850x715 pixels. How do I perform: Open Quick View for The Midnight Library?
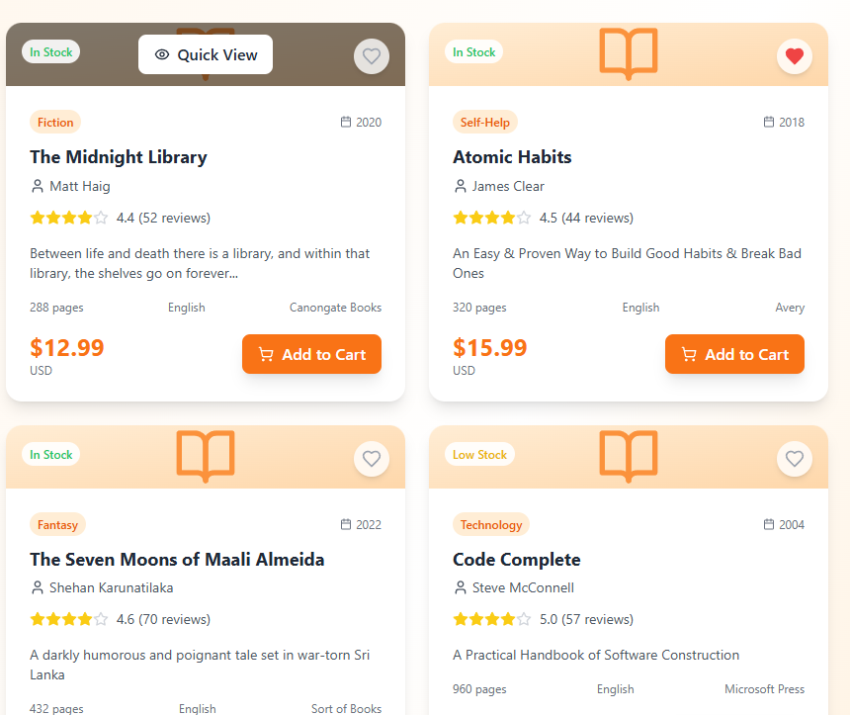[206, 55]
